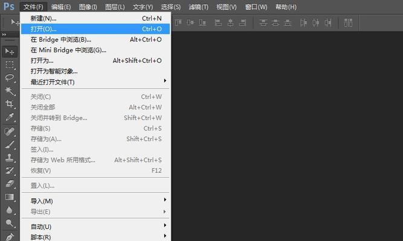The image size is (403, 241).
Task: Select the Eraser tool
Action: pos(10,184)
